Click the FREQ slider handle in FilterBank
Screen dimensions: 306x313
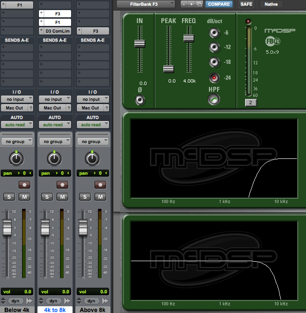(188, 38)
